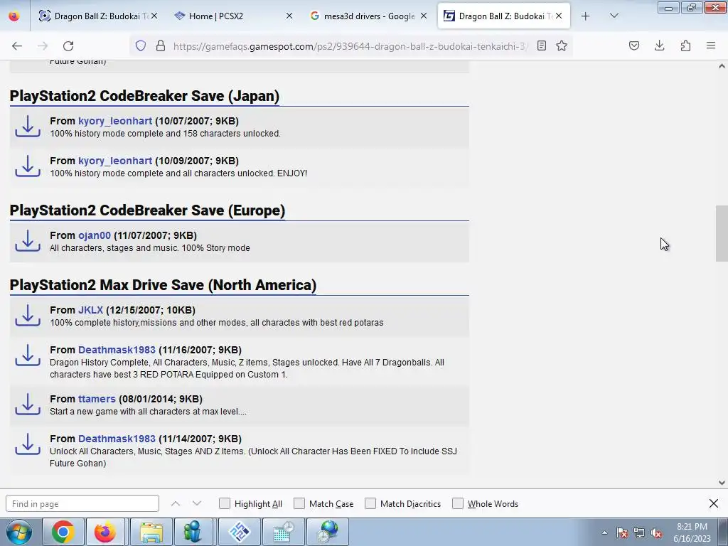This screenshot has height=546, width=728.
Task: Open PCSX2 app in taskbar
Action: 240,532
